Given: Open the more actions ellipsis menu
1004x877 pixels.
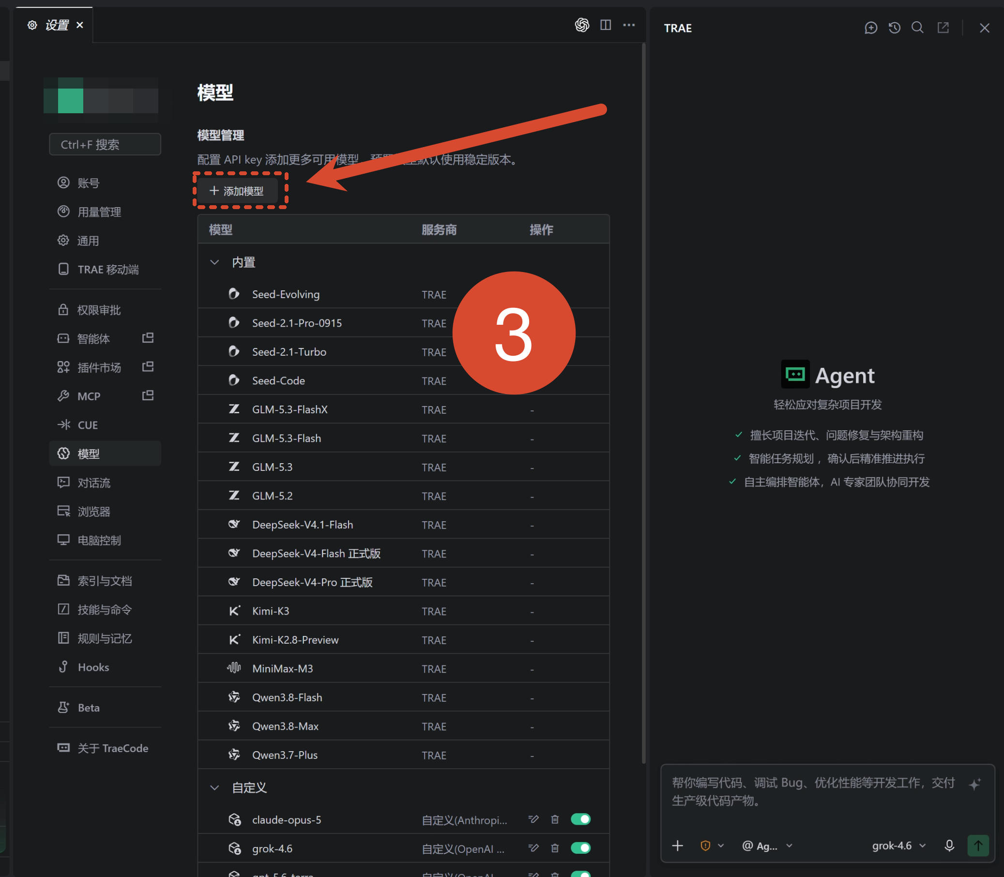Looking at the screenshot, I should coord(628,25).
